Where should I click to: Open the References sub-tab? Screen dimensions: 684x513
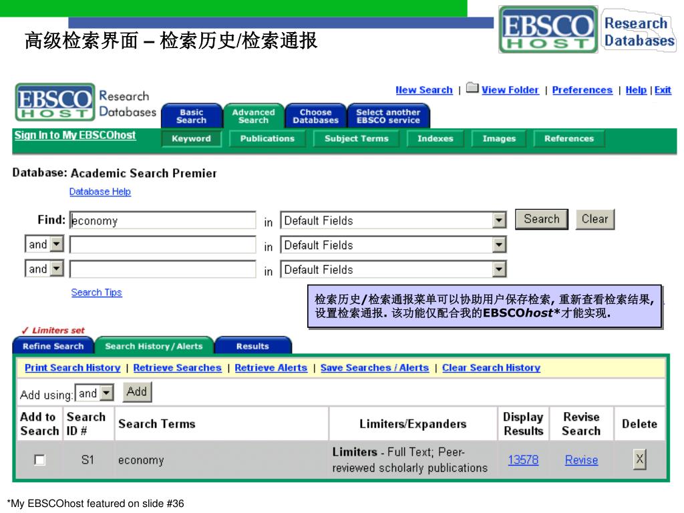point(569,139)
